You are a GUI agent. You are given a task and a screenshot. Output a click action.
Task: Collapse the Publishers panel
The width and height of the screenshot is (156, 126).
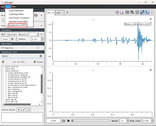(x=42, y=44)
